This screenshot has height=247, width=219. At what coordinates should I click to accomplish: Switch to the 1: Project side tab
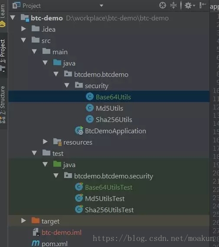click(x=3, y=56)
